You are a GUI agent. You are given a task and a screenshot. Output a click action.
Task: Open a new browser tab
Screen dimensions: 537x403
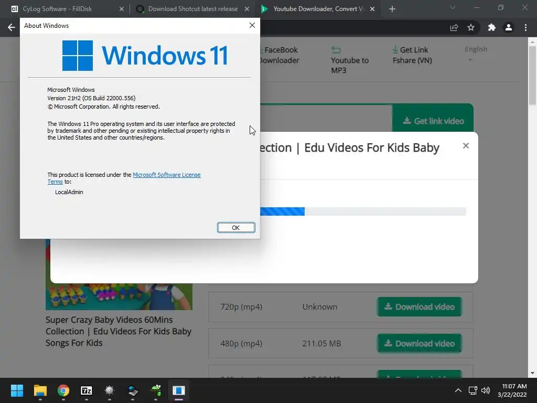(x=392, y=9)
